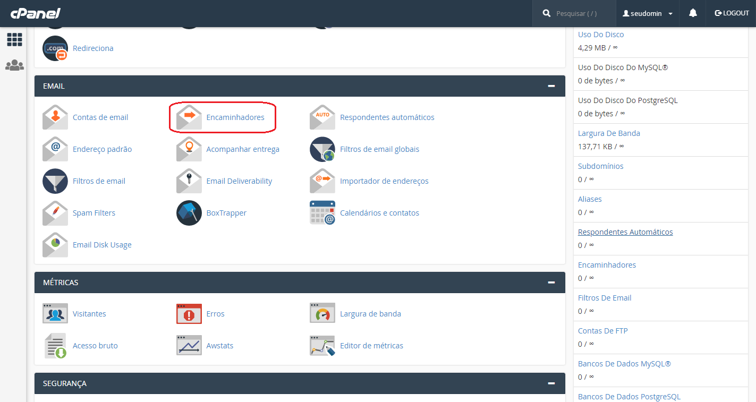Click Bancos De Dados MySQL® link
The height and width of the screenshot is (402, 756).
624,364
